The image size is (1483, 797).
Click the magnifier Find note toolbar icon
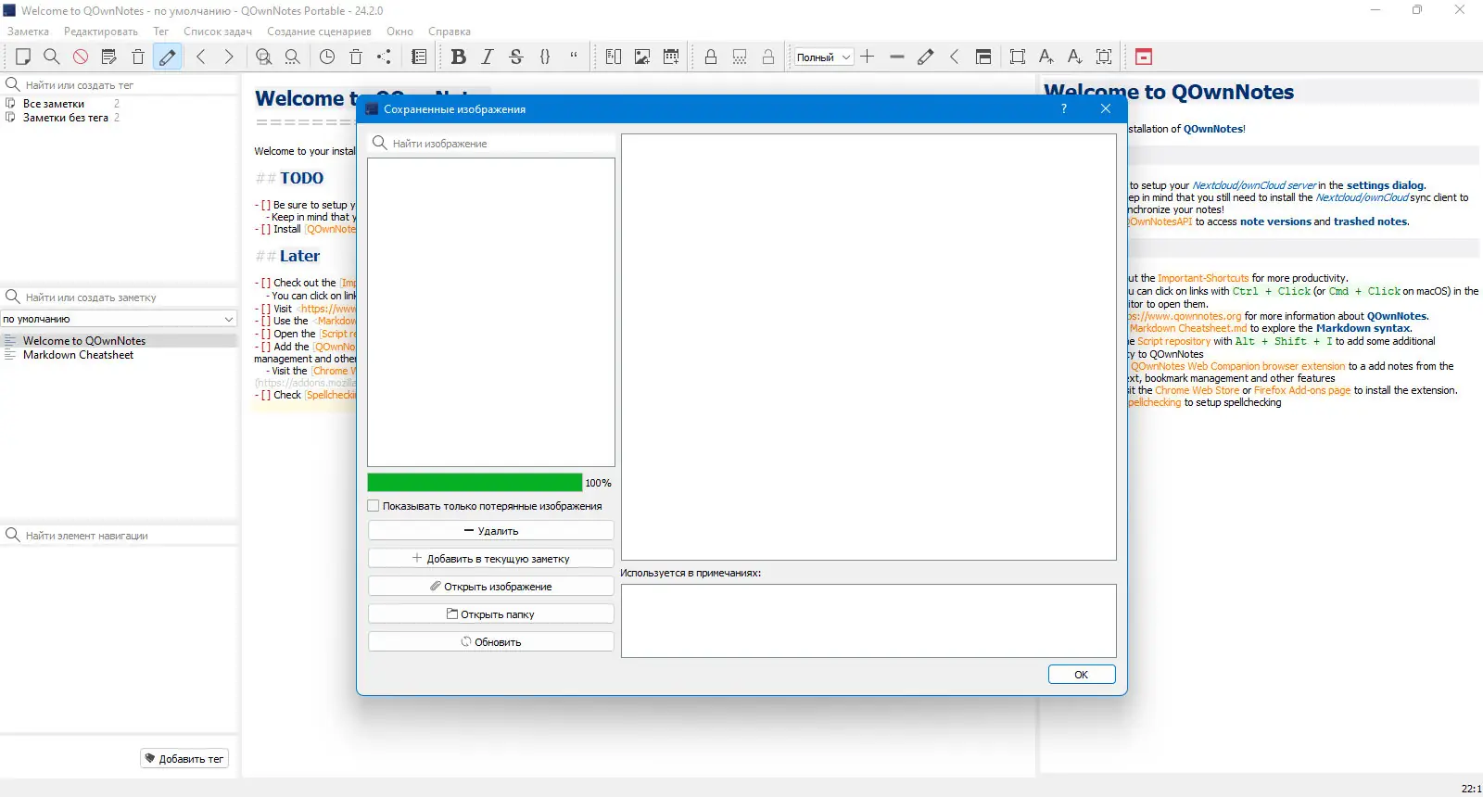(52, 57)
